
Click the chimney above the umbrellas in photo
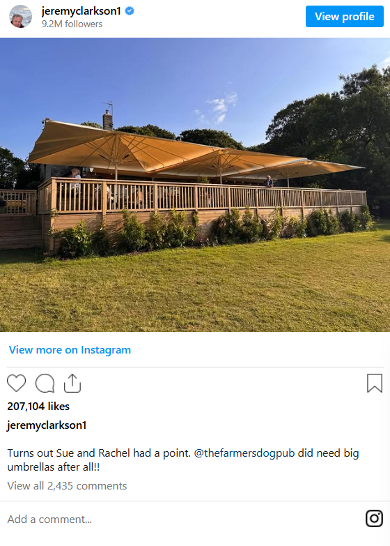coord(107,120)
